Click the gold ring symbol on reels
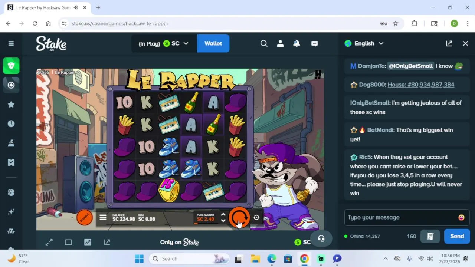Viewport: 475px width, 267px height. (169, 191)
